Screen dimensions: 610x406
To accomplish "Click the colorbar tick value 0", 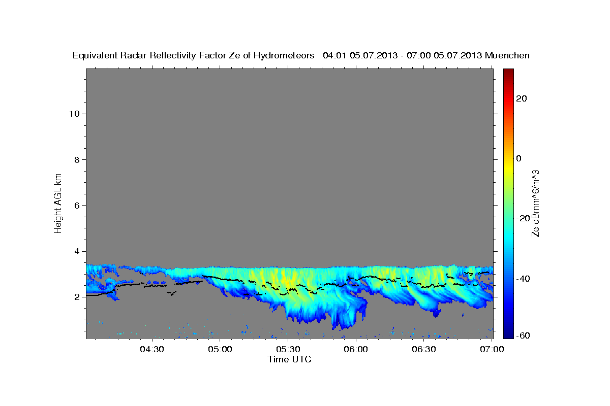I will pyautogui.click(x=519, y=158).
